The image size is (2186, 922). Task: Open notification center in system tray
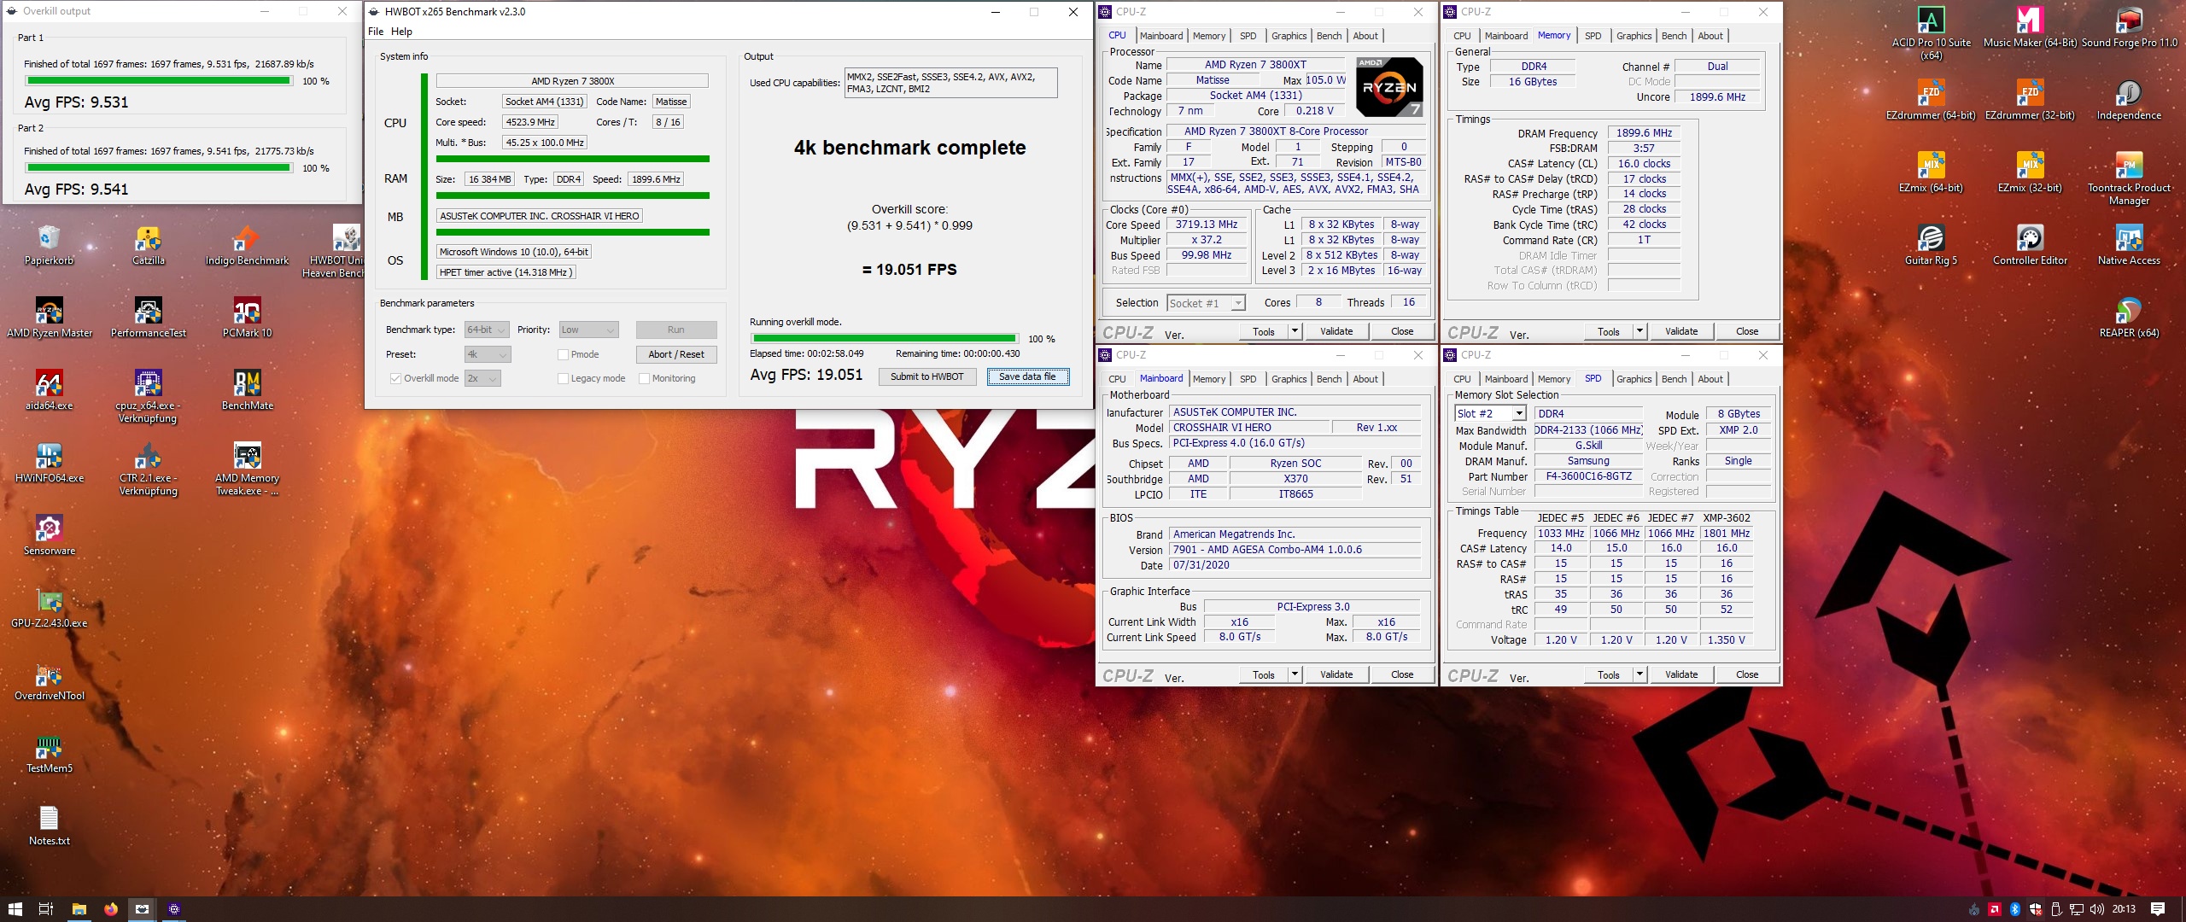click(x=2157, y=908)
